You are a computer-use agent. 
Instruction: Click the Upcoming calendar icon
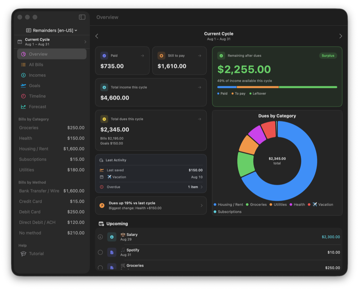(x=101, y=224)
